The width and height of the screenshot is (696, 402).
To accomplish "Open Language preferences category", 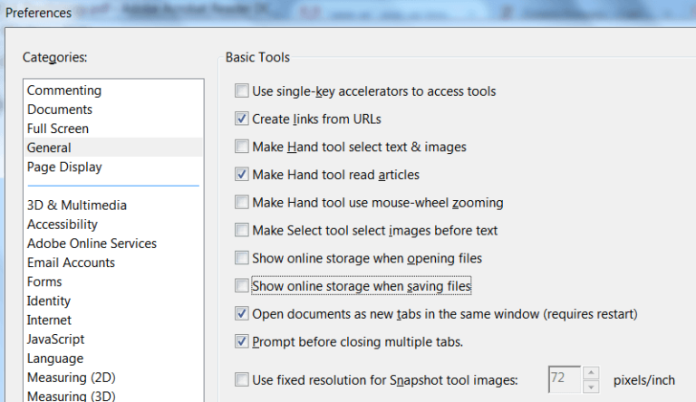I will (55, 358).
